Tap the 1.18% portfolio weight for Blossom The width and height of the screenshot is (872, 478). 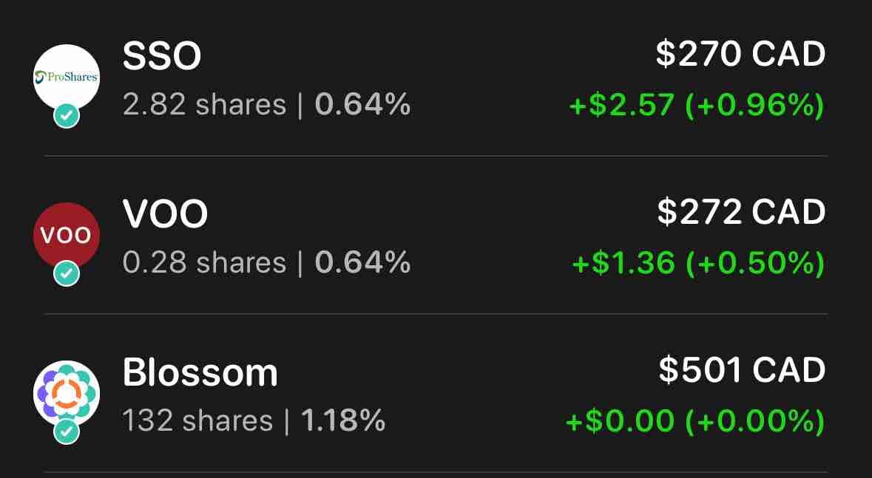[343, 420]
